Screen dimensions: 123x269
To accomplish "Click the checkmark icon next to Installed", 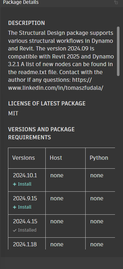I will [x=15, y=230].
